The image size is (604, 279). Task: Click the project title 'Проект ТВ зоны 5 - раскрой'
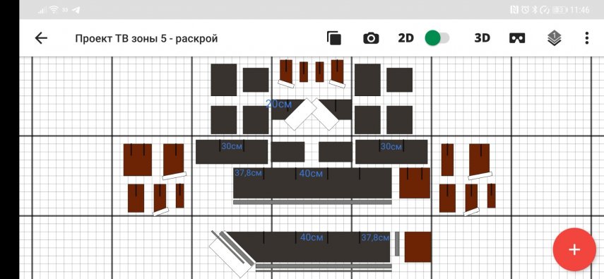point(146,39)
